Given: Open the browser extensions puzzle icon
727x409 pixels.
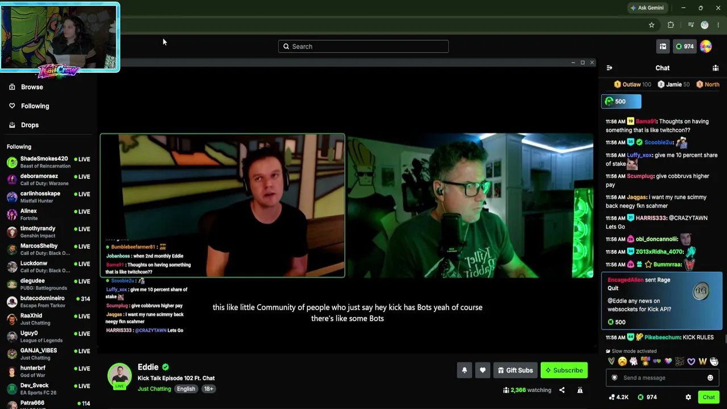Looking at the screenshot, I should pos(671,25).
